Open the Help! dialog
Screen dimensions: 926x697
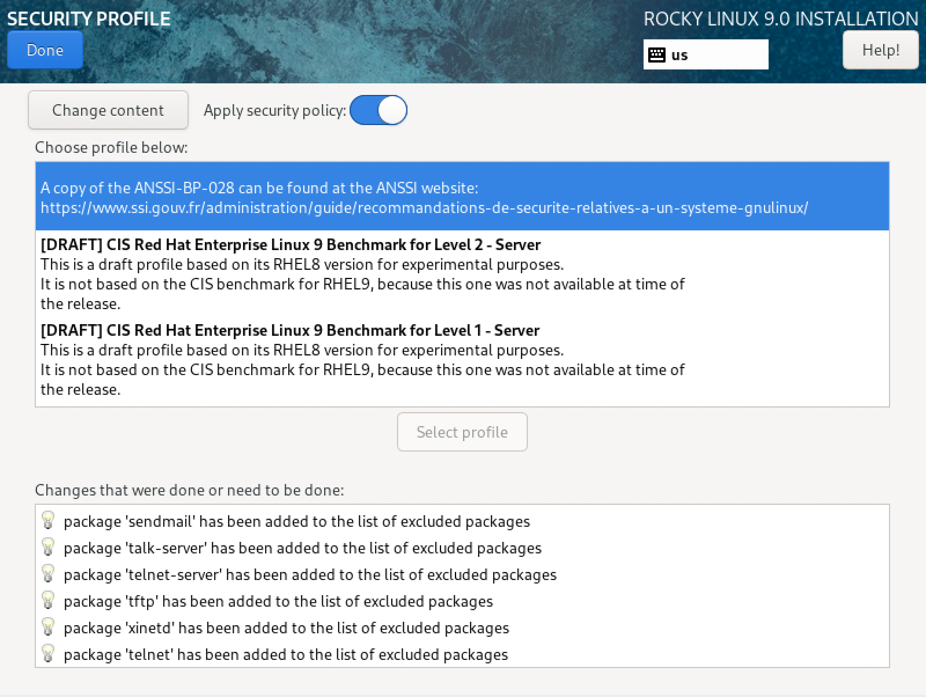[x=880, y=50]
